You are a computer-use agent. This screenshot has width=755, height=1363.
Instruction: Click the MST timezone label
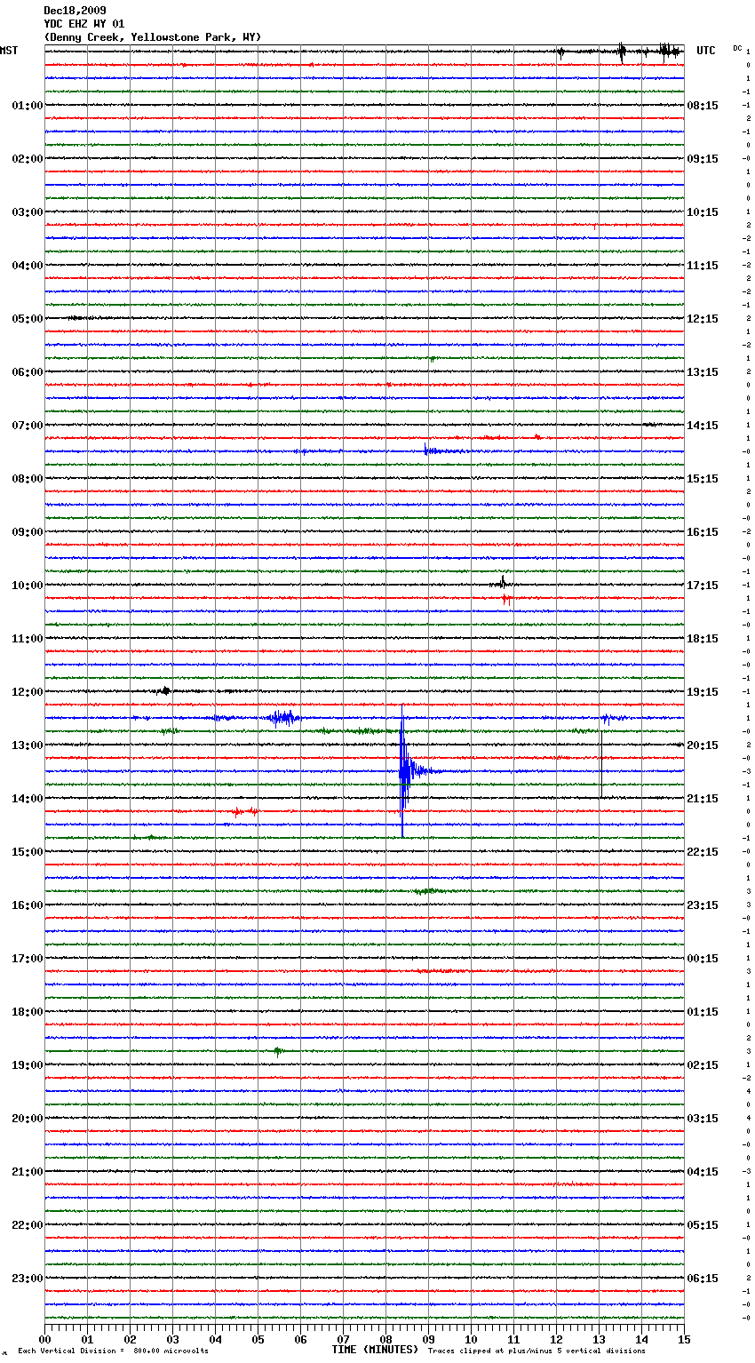[9, 51]
